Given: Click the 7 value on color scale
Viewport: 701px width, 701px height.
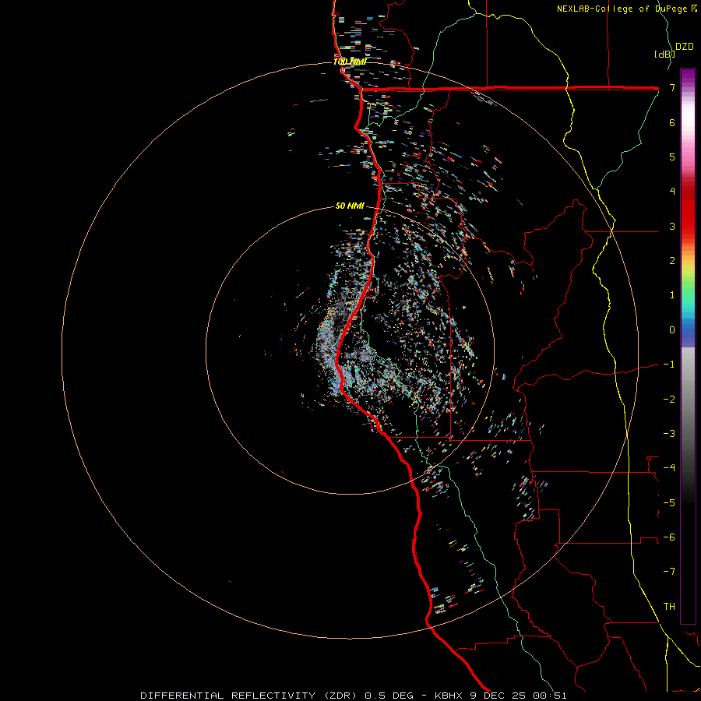Looking at the screenshot, I should tap(672, 87).
